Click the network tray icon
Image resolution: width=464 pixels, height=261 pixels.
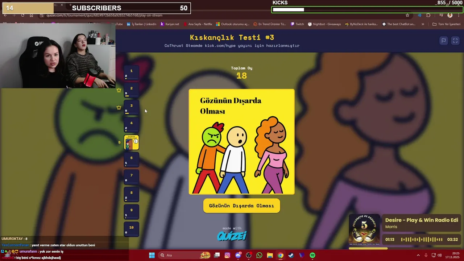coord(434,255)
